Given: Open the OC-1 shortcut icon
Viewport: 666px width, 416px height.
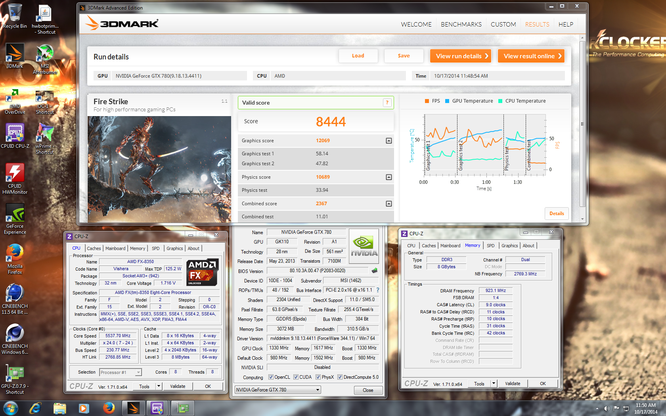Looking at the screenshot, I should click(x=45, y=103).
